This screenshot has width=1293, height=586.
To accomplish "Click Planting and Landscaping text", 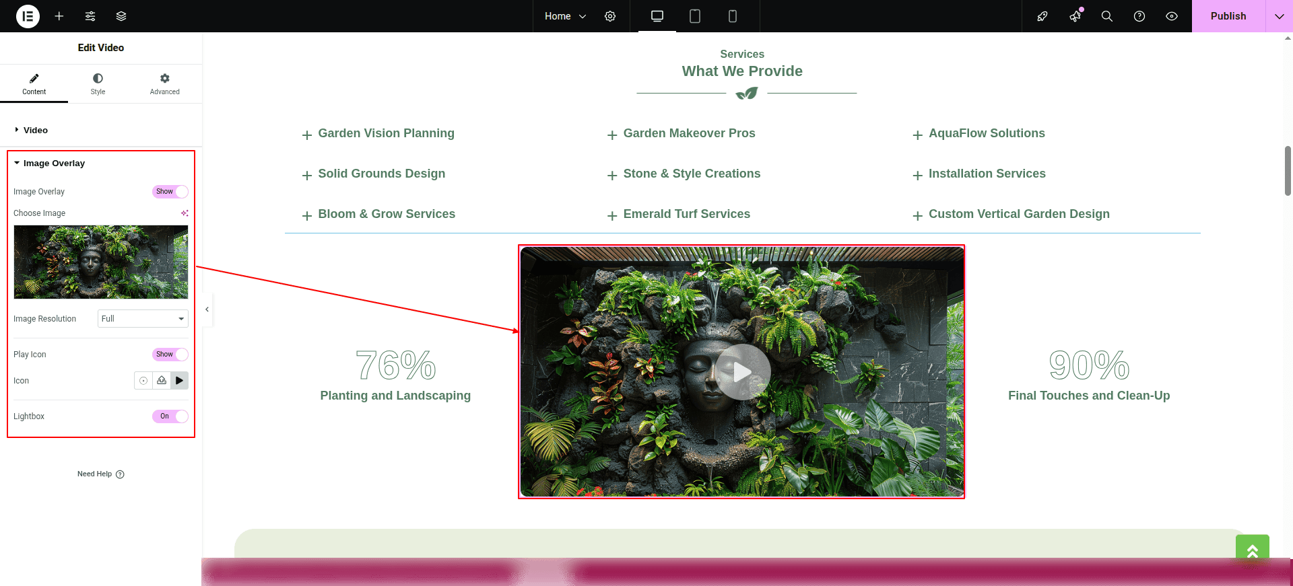I will pos(395,396).
